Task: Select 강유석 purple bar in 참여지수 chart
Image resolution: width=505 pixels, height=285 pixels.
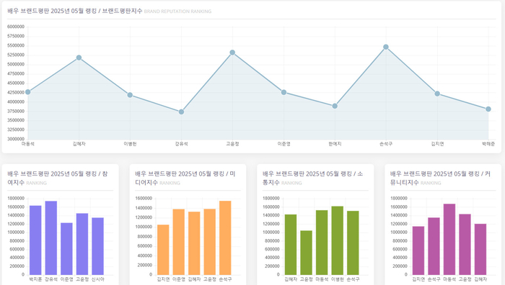Action: pos(51,237)
